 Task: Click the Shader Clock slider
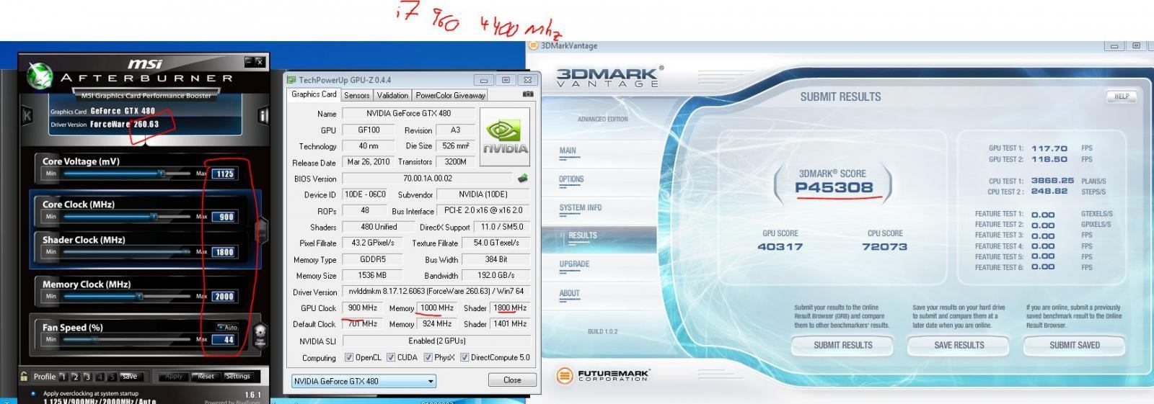[127, 251]
